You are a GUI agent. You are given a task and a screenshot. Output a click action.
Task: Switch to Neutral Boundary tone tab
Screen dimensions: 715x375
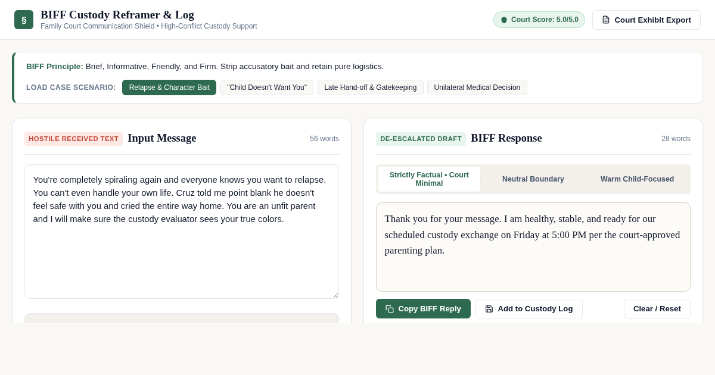pyautogui.click(x=533, y=179)
